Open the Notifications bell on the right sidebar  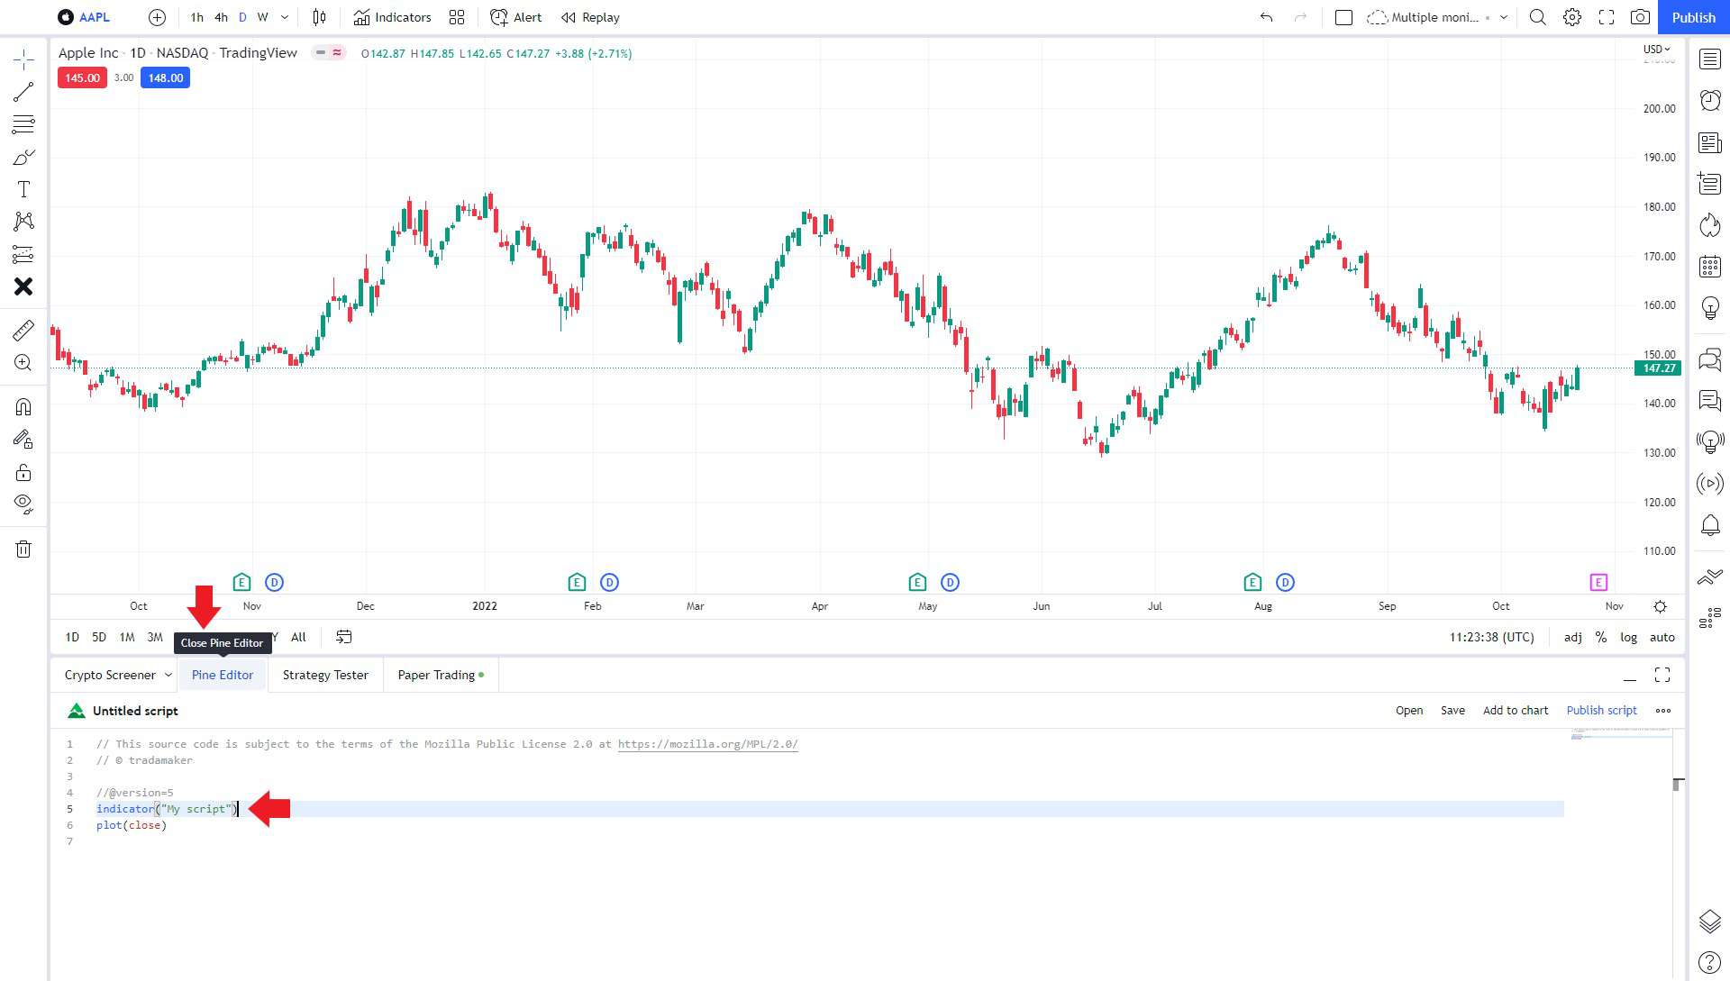point(1708,525)
